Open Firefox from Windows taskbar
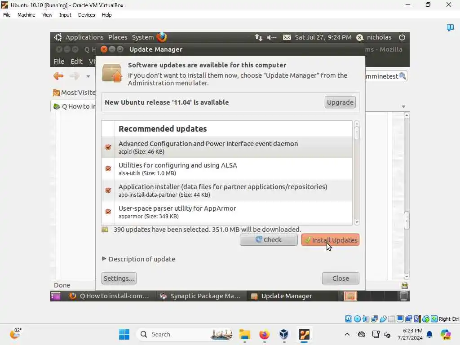Screen dimensions: 460x345 click(x=264, y=334)
